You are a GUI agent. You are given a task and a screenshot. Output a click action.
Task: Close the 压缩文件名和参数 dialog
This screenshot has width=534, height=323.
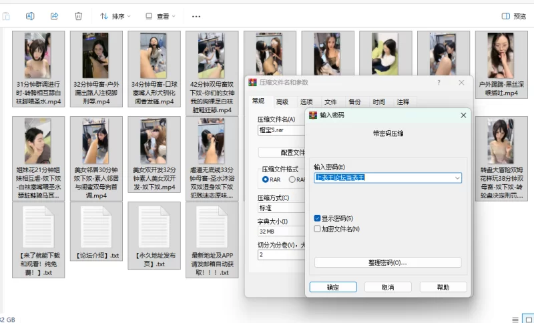(x=461, y=82)
